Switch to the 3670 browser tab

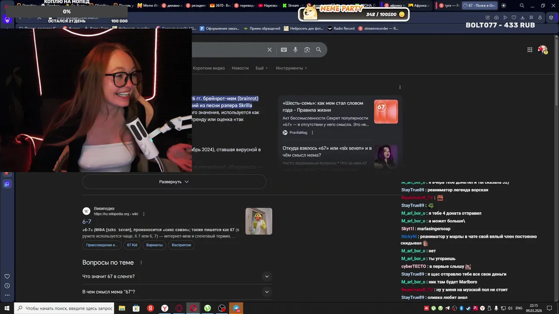[220, 6]
